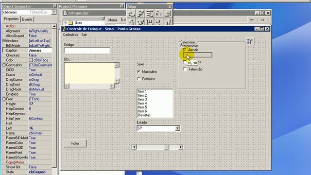Screen dimensions: 311x175
Task: Click the Obs memo scroll-left arrow
Action: [x=67, y=86]
